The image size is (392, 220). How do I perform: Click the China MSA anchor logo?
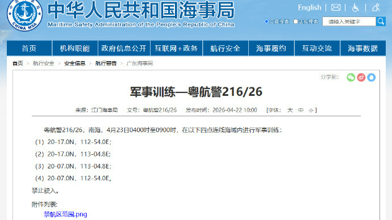click(24, 15)
